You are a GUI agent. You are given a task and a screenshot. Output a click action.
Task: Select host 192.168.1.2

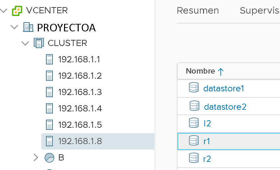pyautogui.click(x=80, y=76)
